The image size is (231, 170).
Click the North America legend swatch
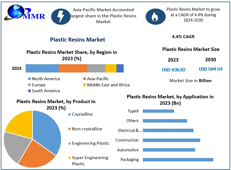click(29, 79)
